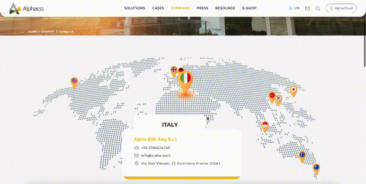Click the AlphaCloud button
The height and width of the screenshot is (184, 366).
pos(341,8)
